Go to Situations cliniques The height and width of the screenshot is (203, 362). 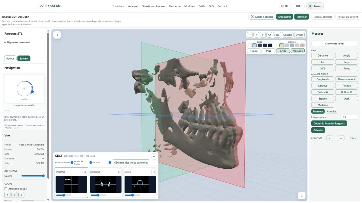(154, 6)
